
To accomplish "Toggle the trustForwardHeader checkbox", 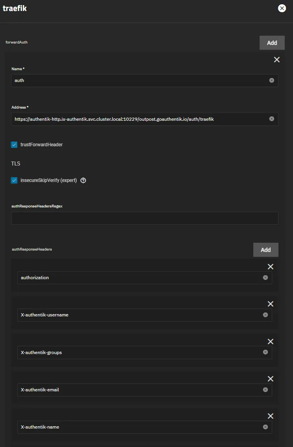I will pos(14,145).
